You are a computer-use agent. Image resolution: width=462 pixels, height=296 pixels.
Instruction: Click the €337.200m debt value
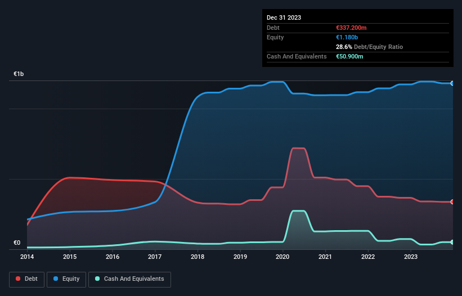point(351,28)
